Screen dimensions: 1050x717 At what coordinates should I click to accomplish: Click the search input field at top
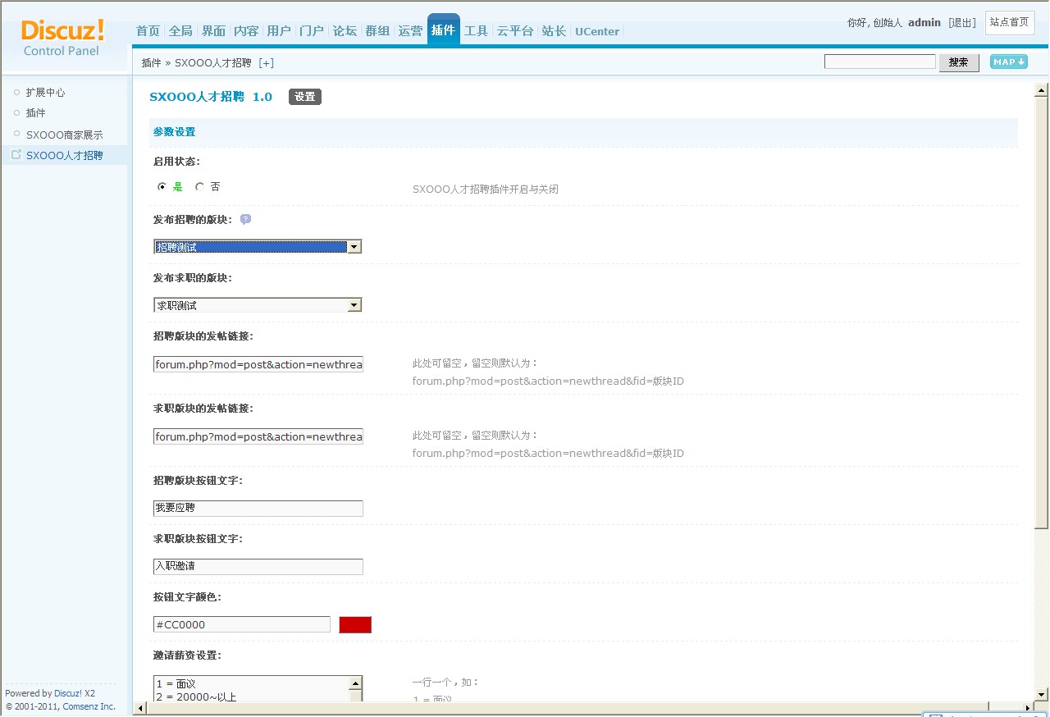[880, 62]
